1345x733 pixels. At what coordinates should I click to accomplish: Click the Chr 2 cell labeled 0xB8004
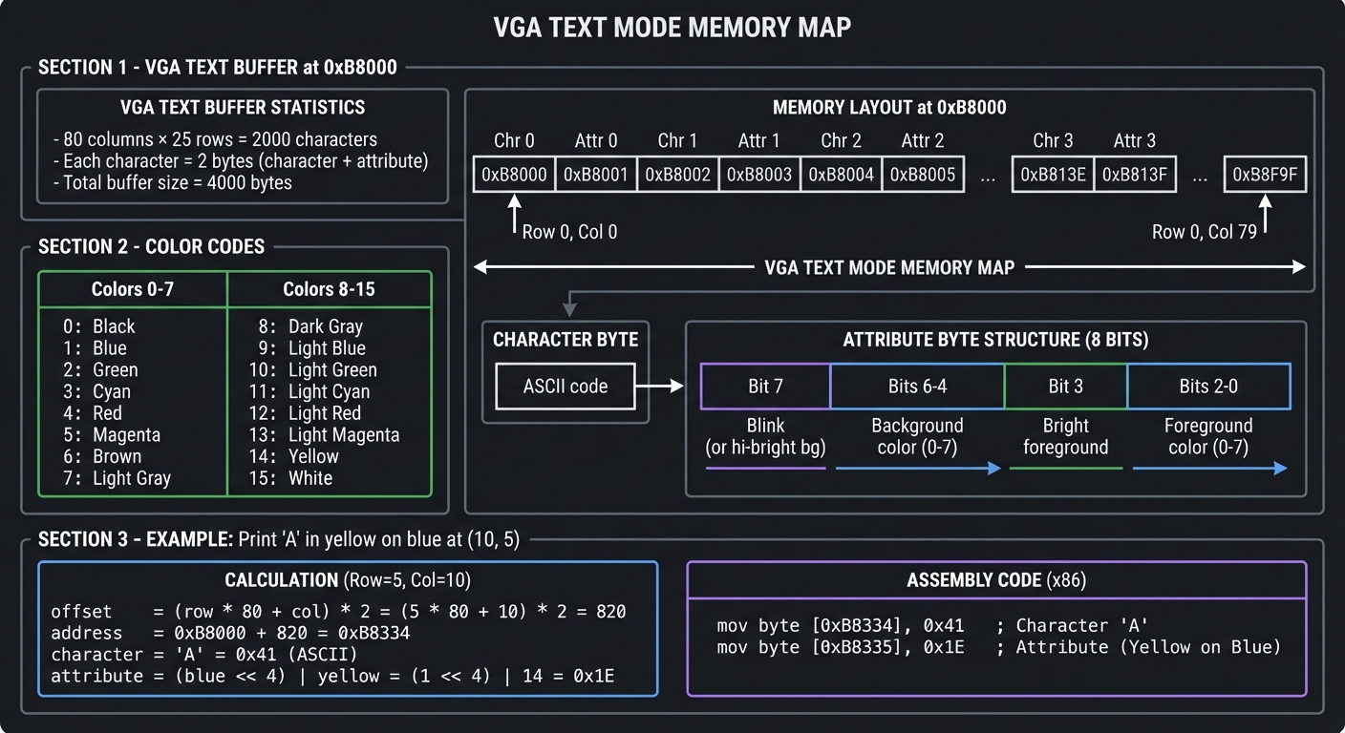pyautogui.click(x=841, y=174)
